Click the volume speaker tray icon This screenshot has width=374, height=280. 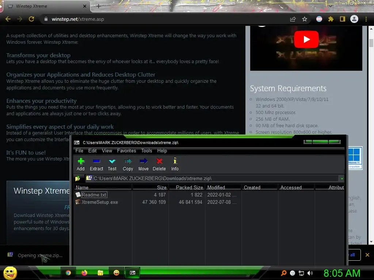pyautogui.click(x=310, y=273)
